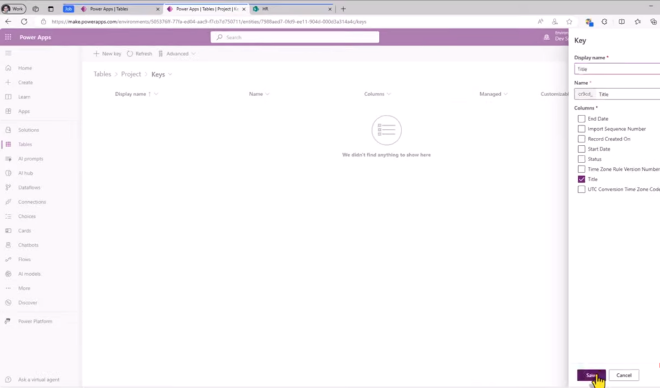Open the Name column header menu
This screenshot has height=388, width=660.
click(267, 94)
